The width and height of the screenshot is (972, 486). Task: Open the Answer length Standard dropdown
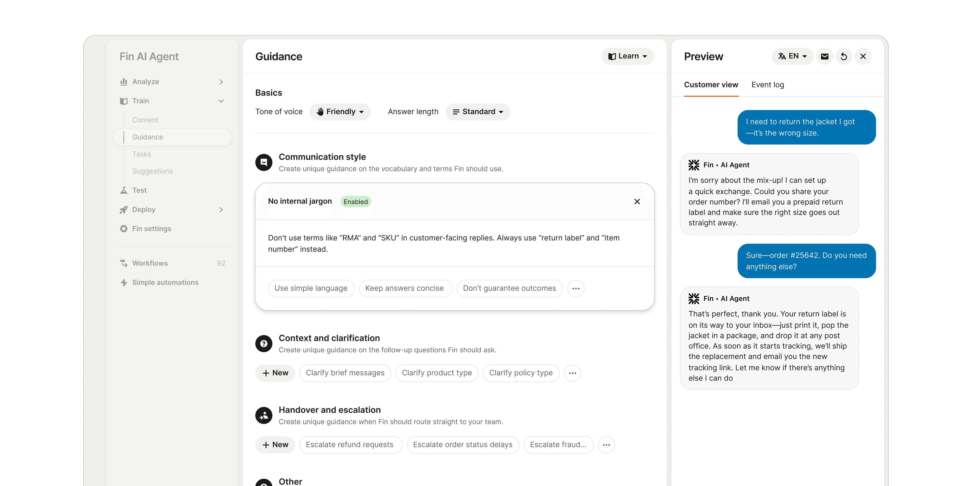(x=478, y=112)
